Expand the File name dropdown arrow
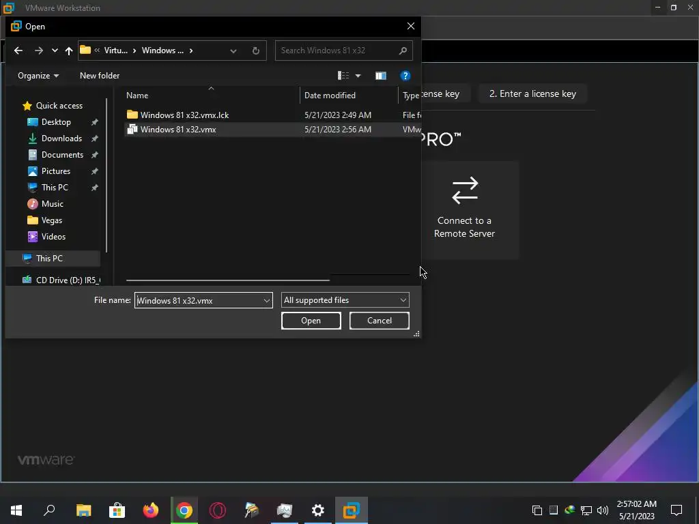 (267, 300)
